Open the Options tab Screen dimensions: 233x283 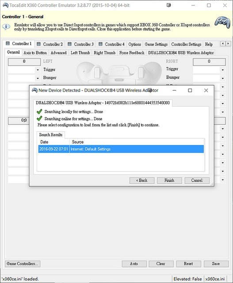tap(135, 44)
